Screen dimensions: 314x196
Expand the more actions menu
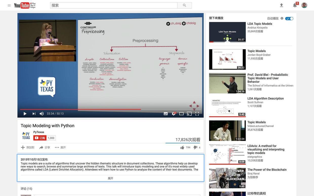pos(60,147)
